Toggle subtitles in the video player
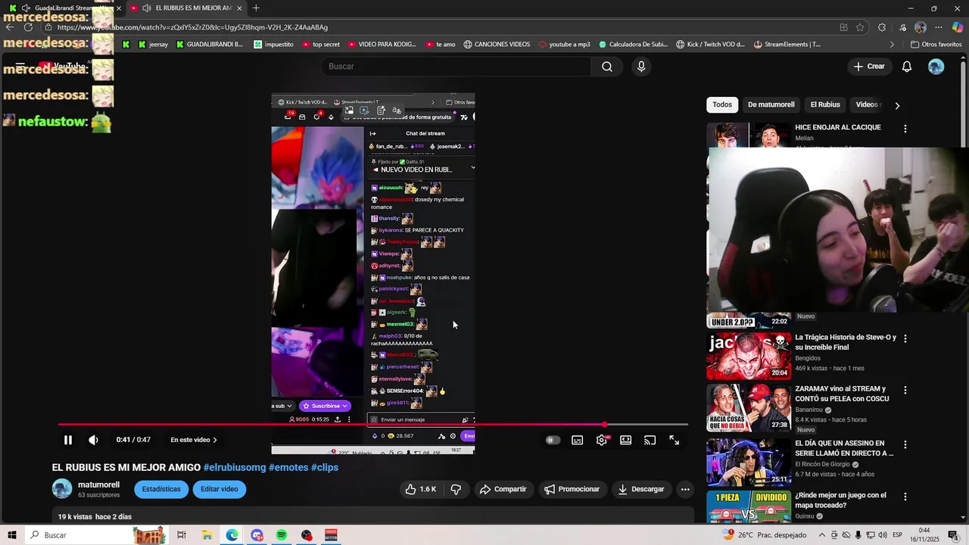Screen dimensions: 969x545 [x=577, y=440]
